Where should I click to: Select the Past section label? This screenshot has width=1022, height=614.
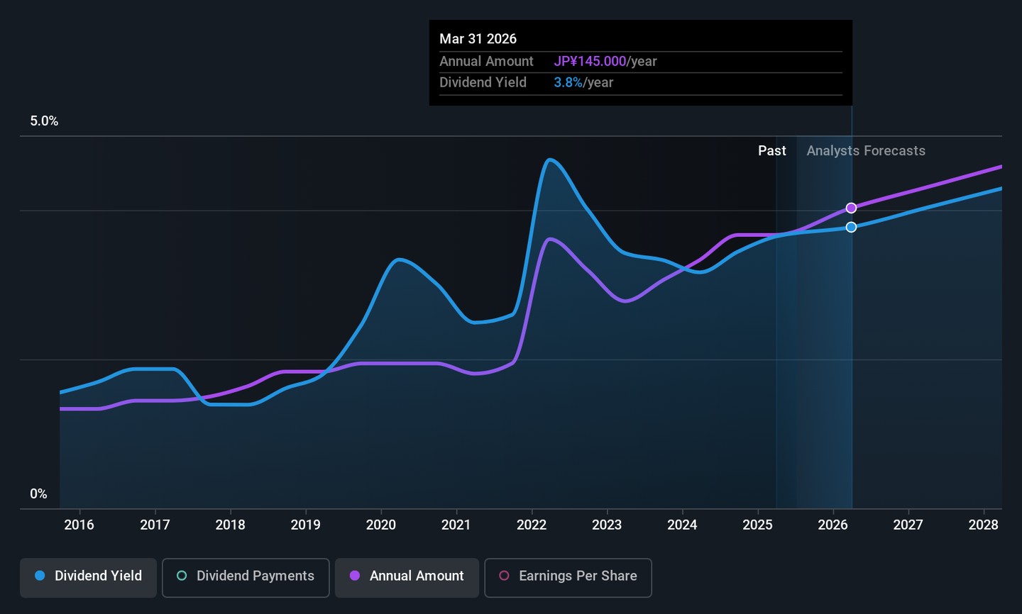pyautogui.click(x=771, y=151)
